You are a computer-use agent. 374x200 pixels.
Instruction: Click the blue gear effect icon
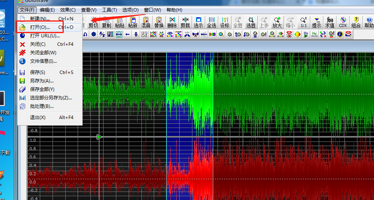tap(94, 35)
